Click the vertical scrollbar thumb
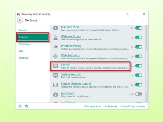The image size is (163, 122). (x=147, y=71)
